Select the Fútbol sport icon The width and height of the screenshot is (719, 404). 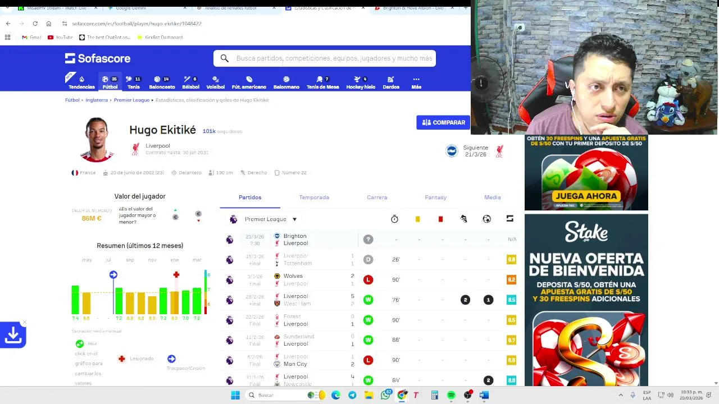pyautogui.click(x=110, y=82)
